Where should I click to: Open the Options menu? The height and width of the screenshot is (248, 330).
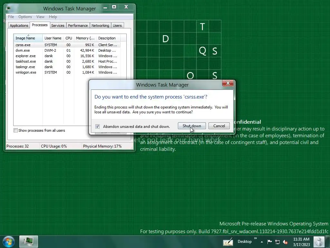point(25,17)
